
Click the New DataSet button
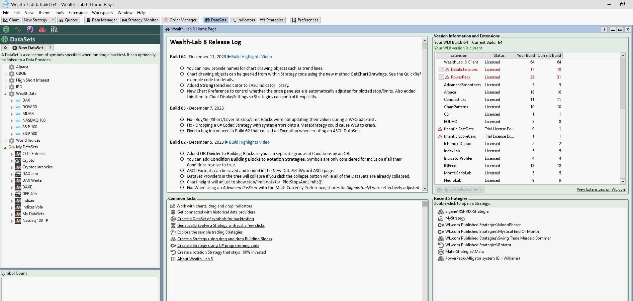(28, 48)
